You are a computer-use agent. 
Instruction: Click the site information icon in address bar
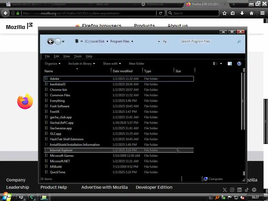13,13
